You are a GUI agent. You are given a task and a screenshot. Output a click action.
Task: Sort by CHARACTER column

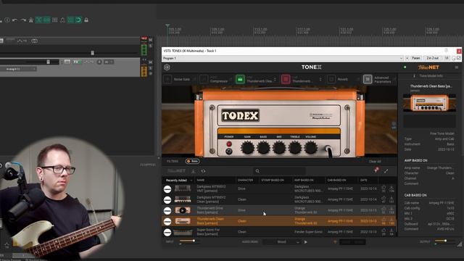pyautogui.click(x=245, y=180)
